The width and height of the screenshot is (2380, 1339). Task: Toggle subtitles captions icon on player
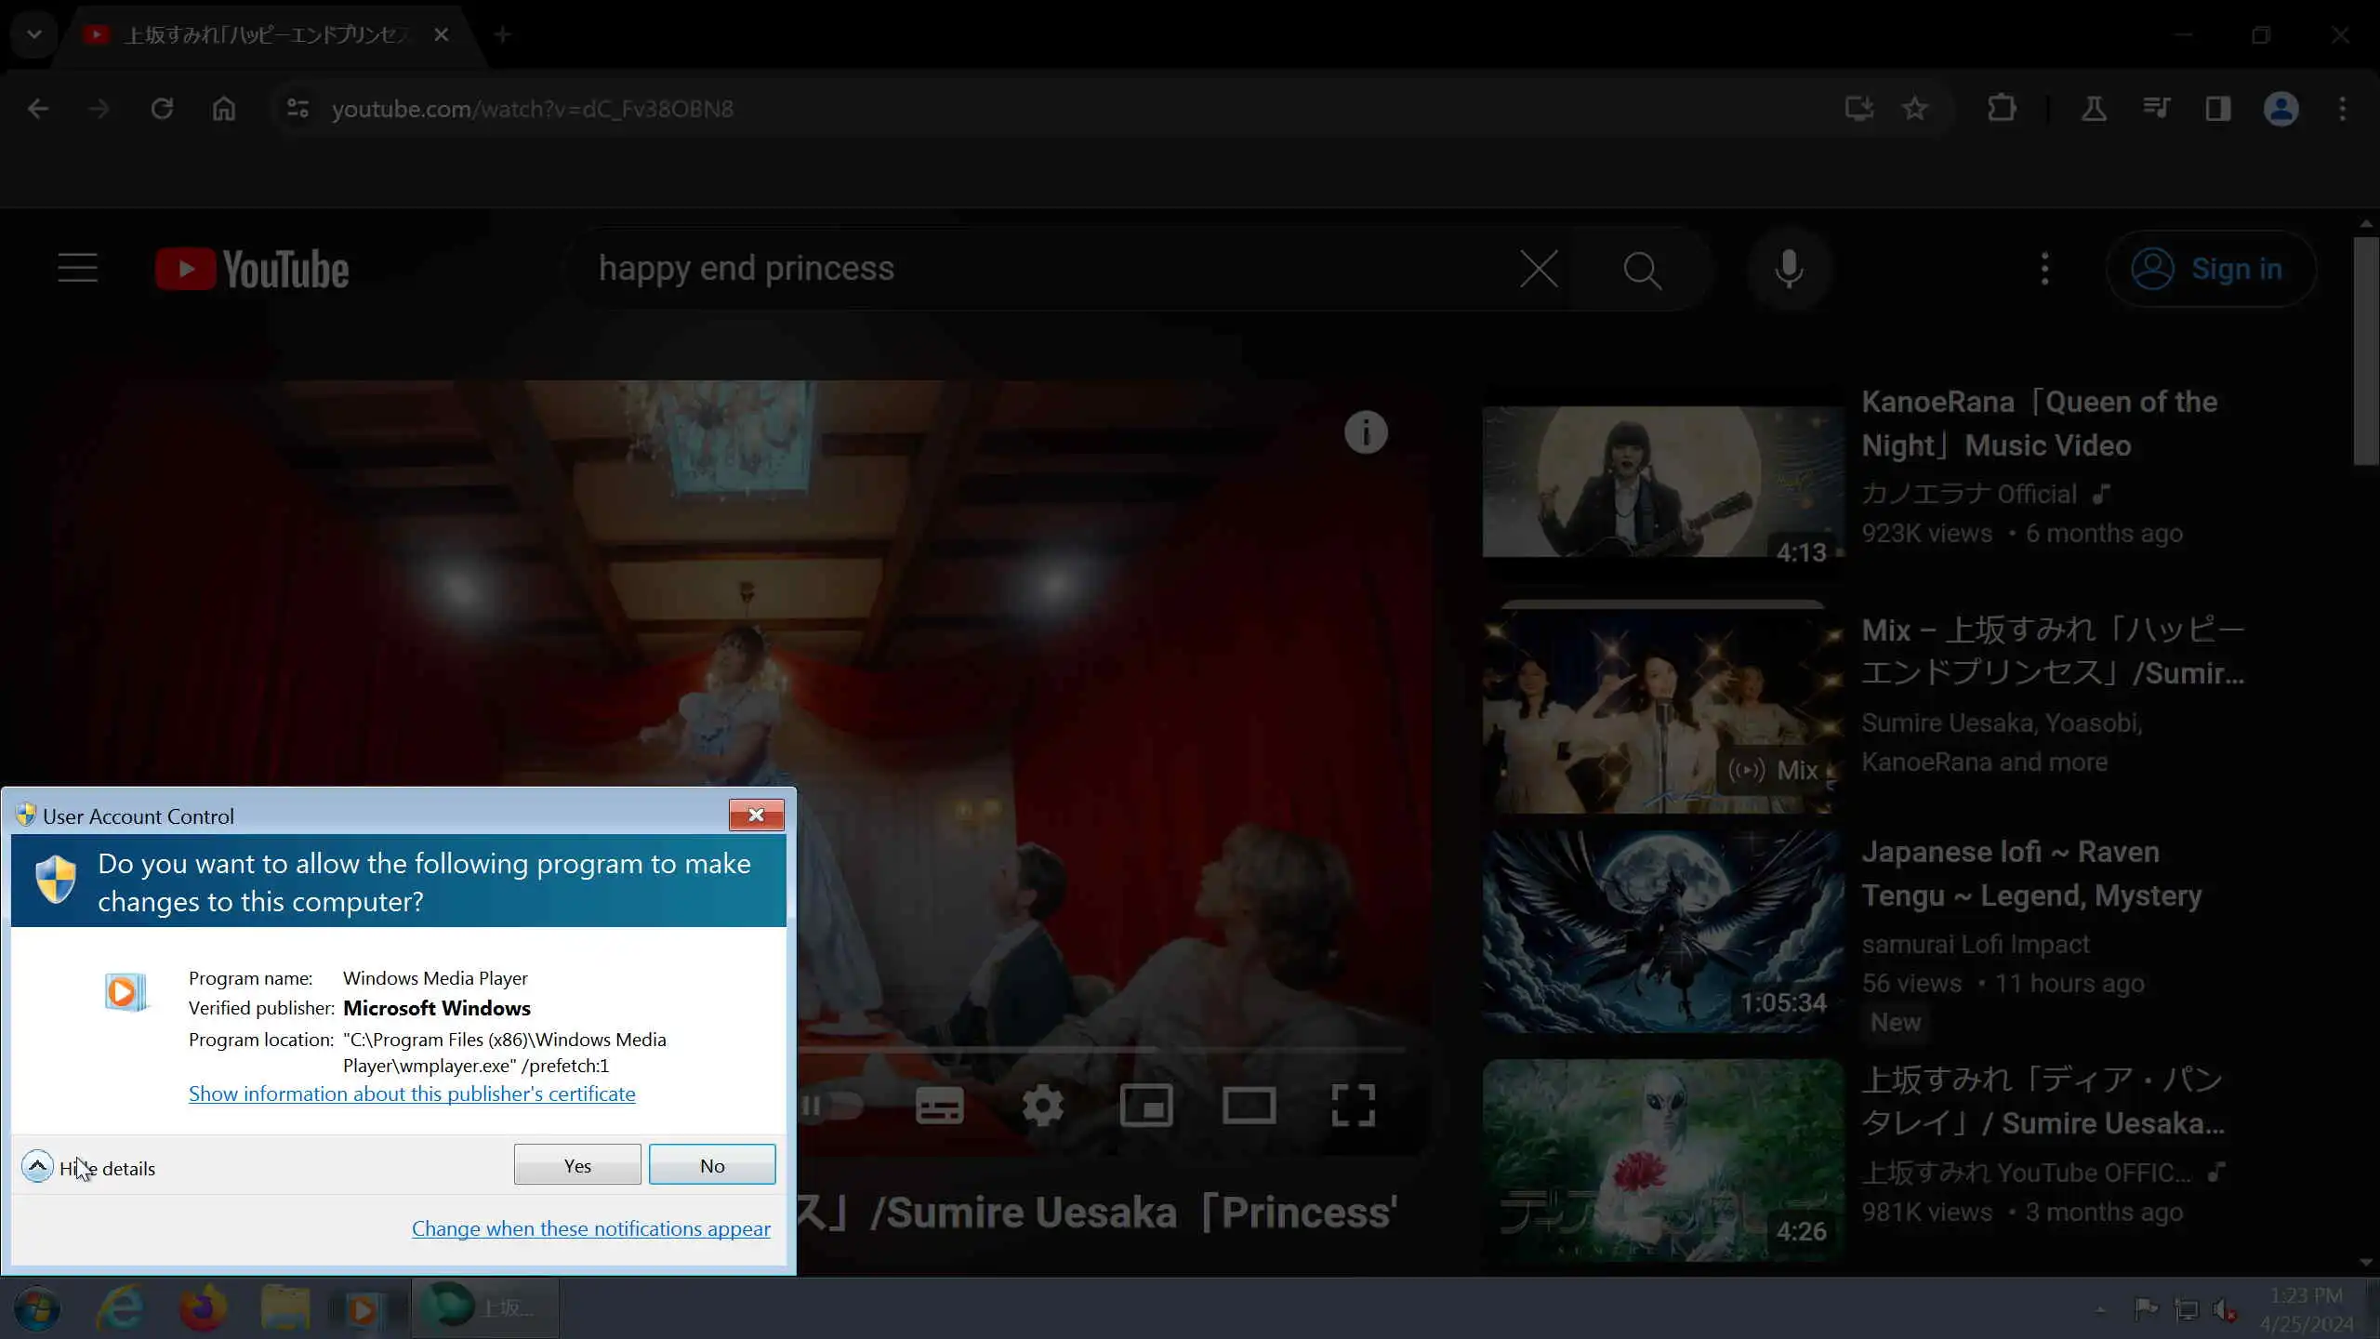pos(939,1106)
